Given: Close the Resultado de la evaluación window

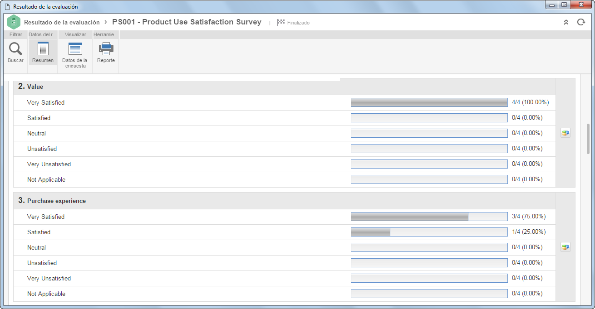Looking at the screenshot, I should pos(580,5).
